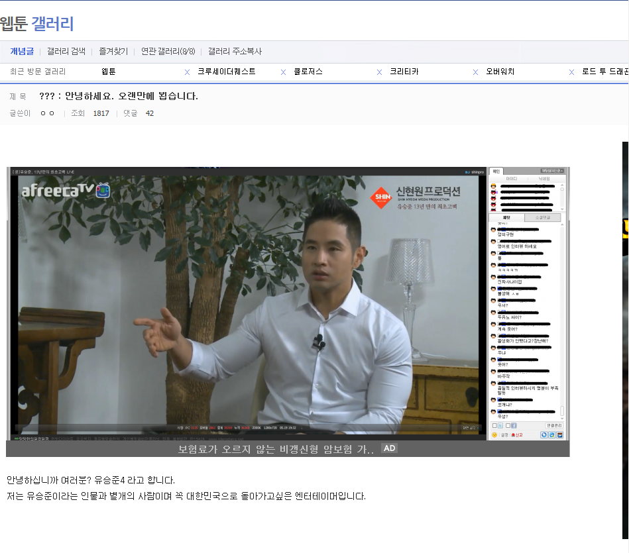
Task: Click the X between 크리티카 and 오버워치
Action: coord(475,72)
